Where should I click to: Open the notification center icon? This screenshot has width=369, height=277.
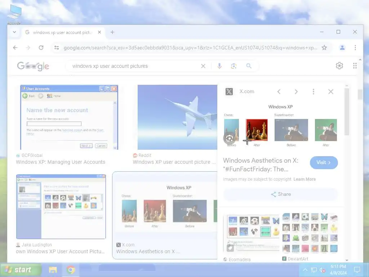[x=357, y=270]
